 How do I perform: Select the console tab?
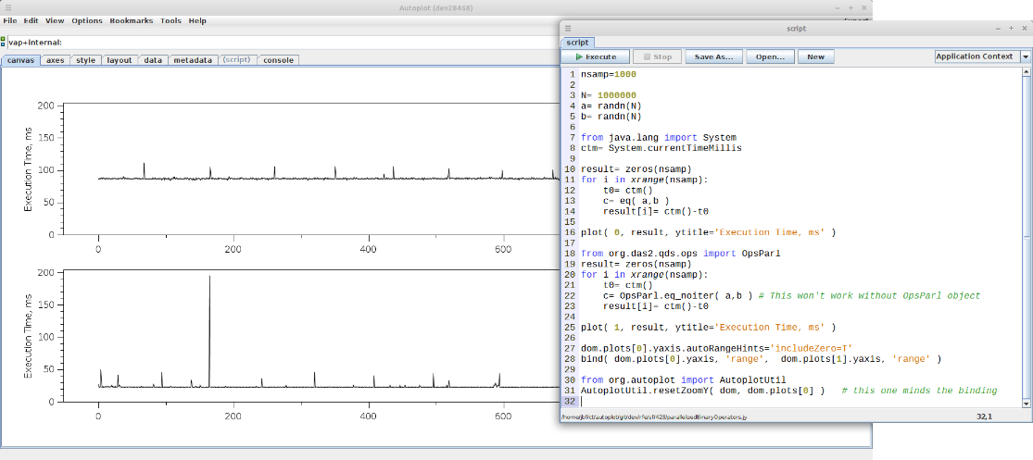coord(278,60)
